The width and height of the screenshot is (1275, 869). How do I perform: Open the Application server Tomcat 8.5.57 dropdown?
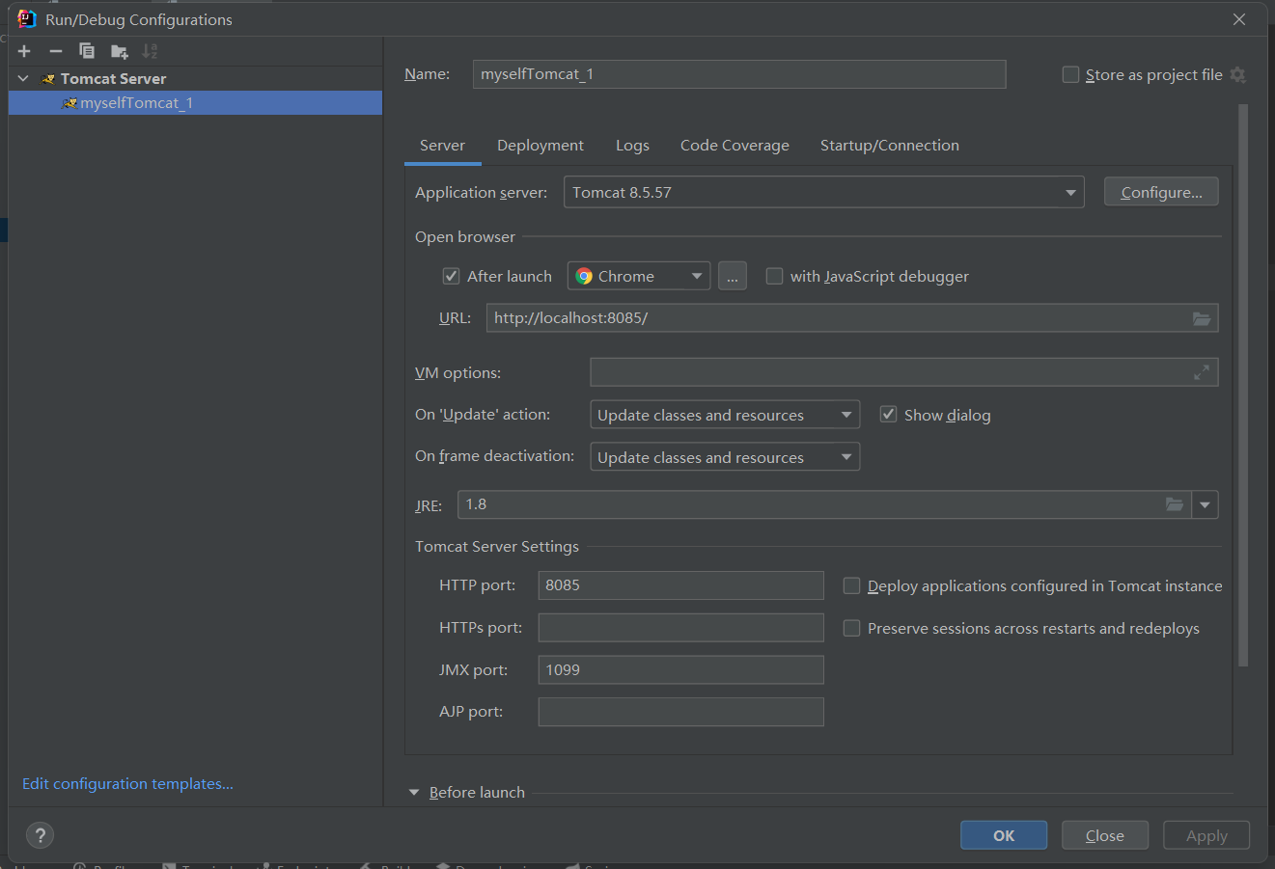(824, 192)
